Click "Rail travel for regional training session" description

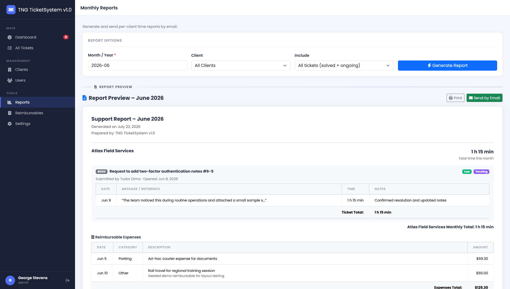tap(181, 271)
